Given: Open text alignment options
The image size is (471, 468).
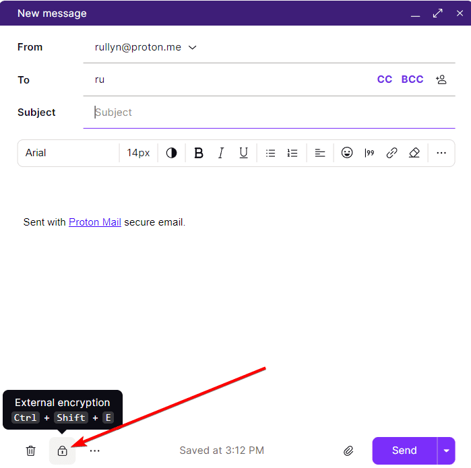Looking at the screenshot, I should click(320, 153).
